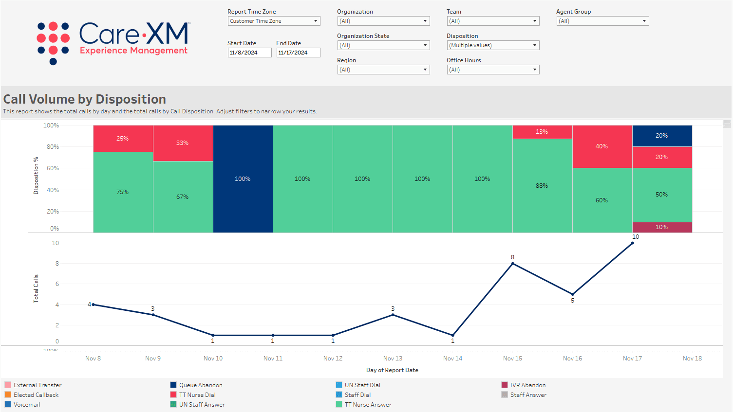Open the Disposition multiple values dropdown

click(493, 45)
